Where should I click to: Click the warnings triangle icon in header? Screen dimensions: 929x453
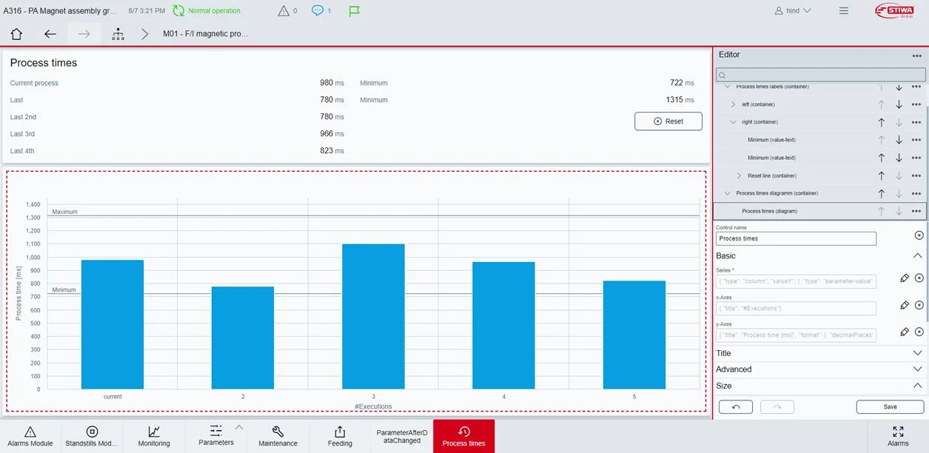point(284,10)
